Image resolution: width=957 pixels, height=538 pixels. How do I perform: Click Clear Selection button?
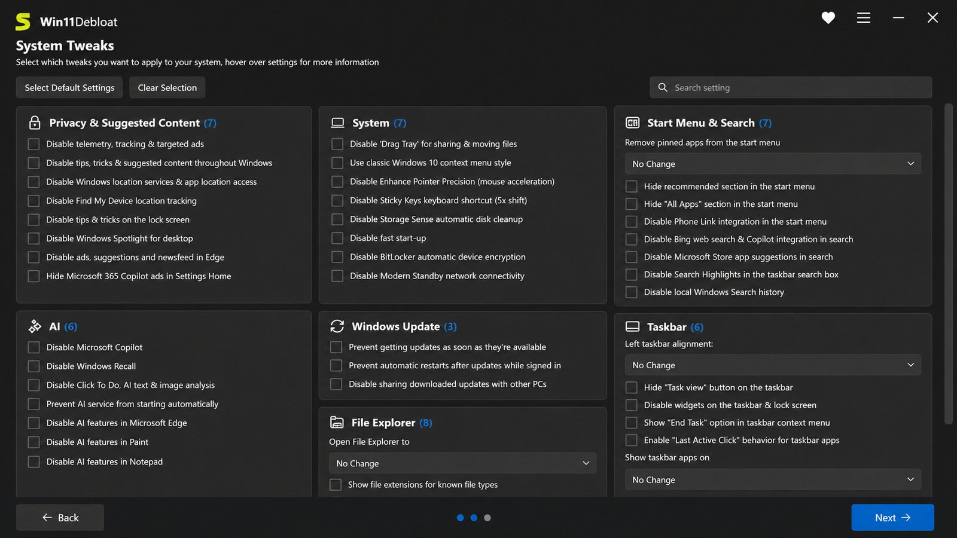click(x=167, y=87)
